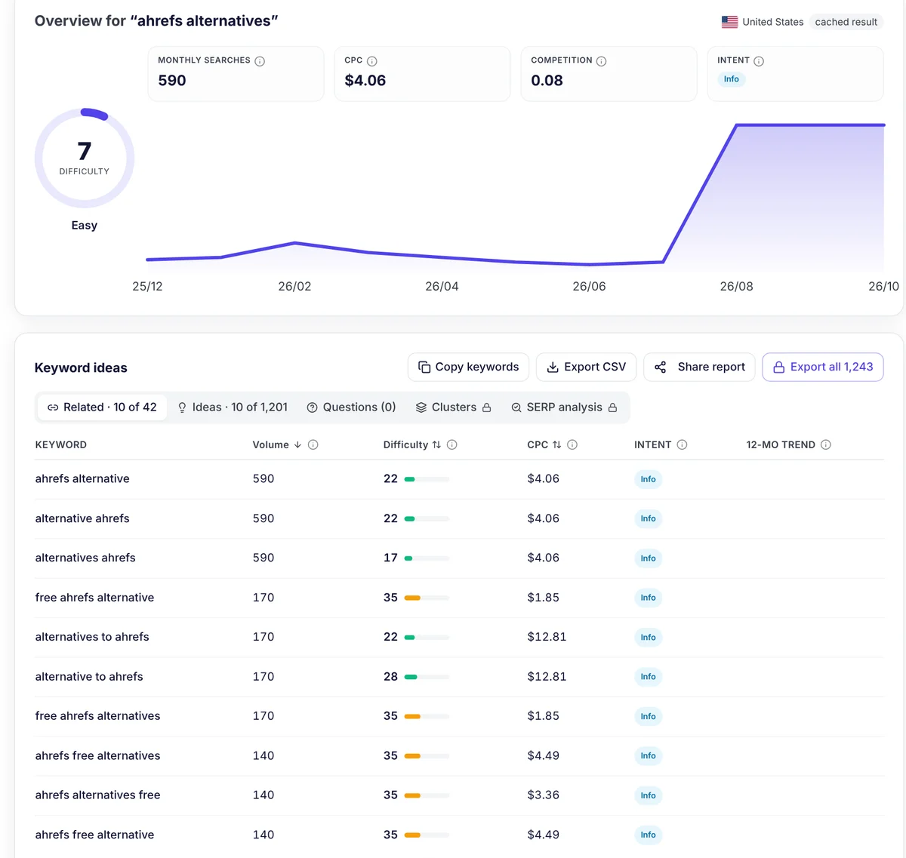Click the difficulty 7 circular gauge
Screen dimensions: 906x858
[x=85, y=158]
